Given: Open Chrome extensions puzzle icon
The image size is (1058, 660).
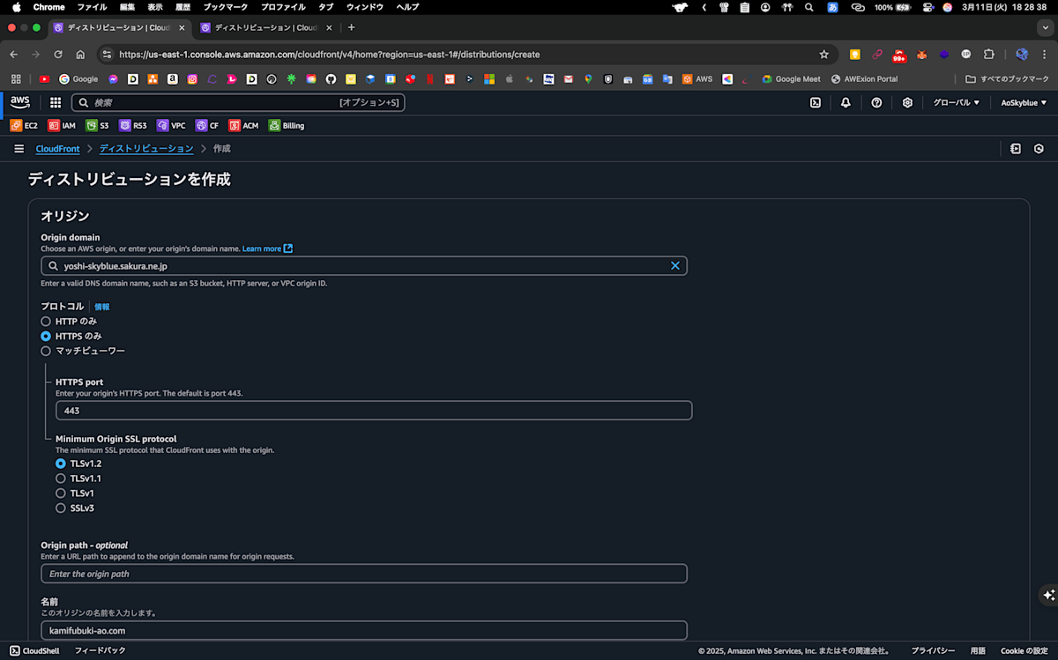Looking at the screenshot, I should (989, 54).
